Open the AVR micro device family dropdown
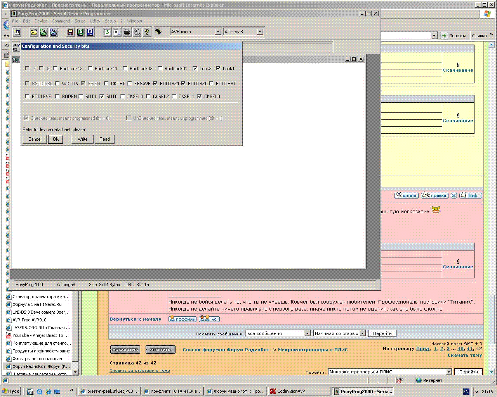497x397 pixels. [x=218, y=32]
